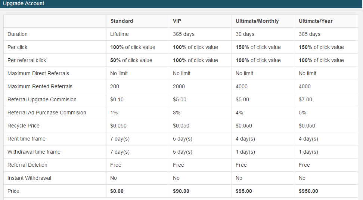
Task: Click the Recycle Price row label
Action: [24, 126]
